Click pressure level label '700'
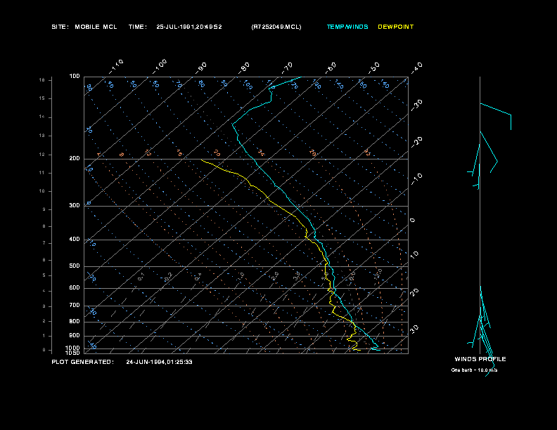This screenshot has width=557, height=430. point(75,305)
